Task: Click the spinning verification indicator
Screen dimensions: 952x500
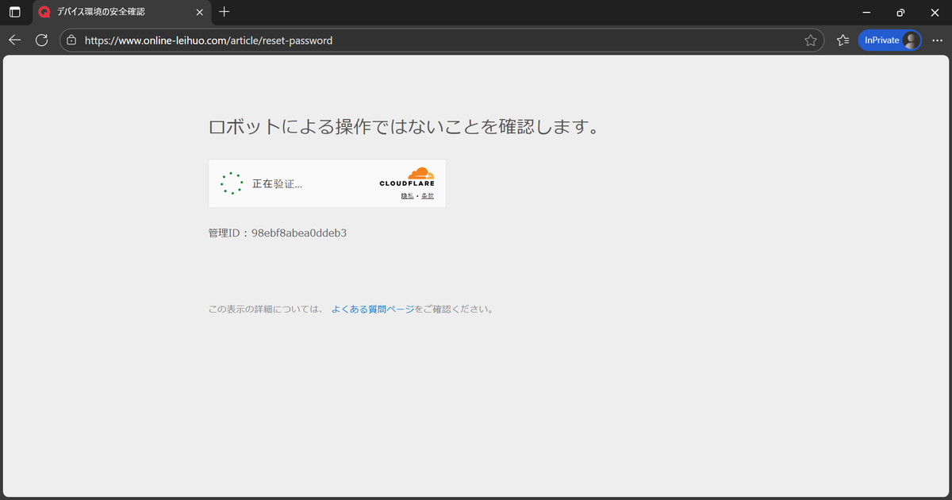Action: click(x=232, y=183)
